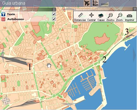Collapse the legend panel via dotted handle
The width and height of the screenshot is (137, 110).
coord(54,10)
